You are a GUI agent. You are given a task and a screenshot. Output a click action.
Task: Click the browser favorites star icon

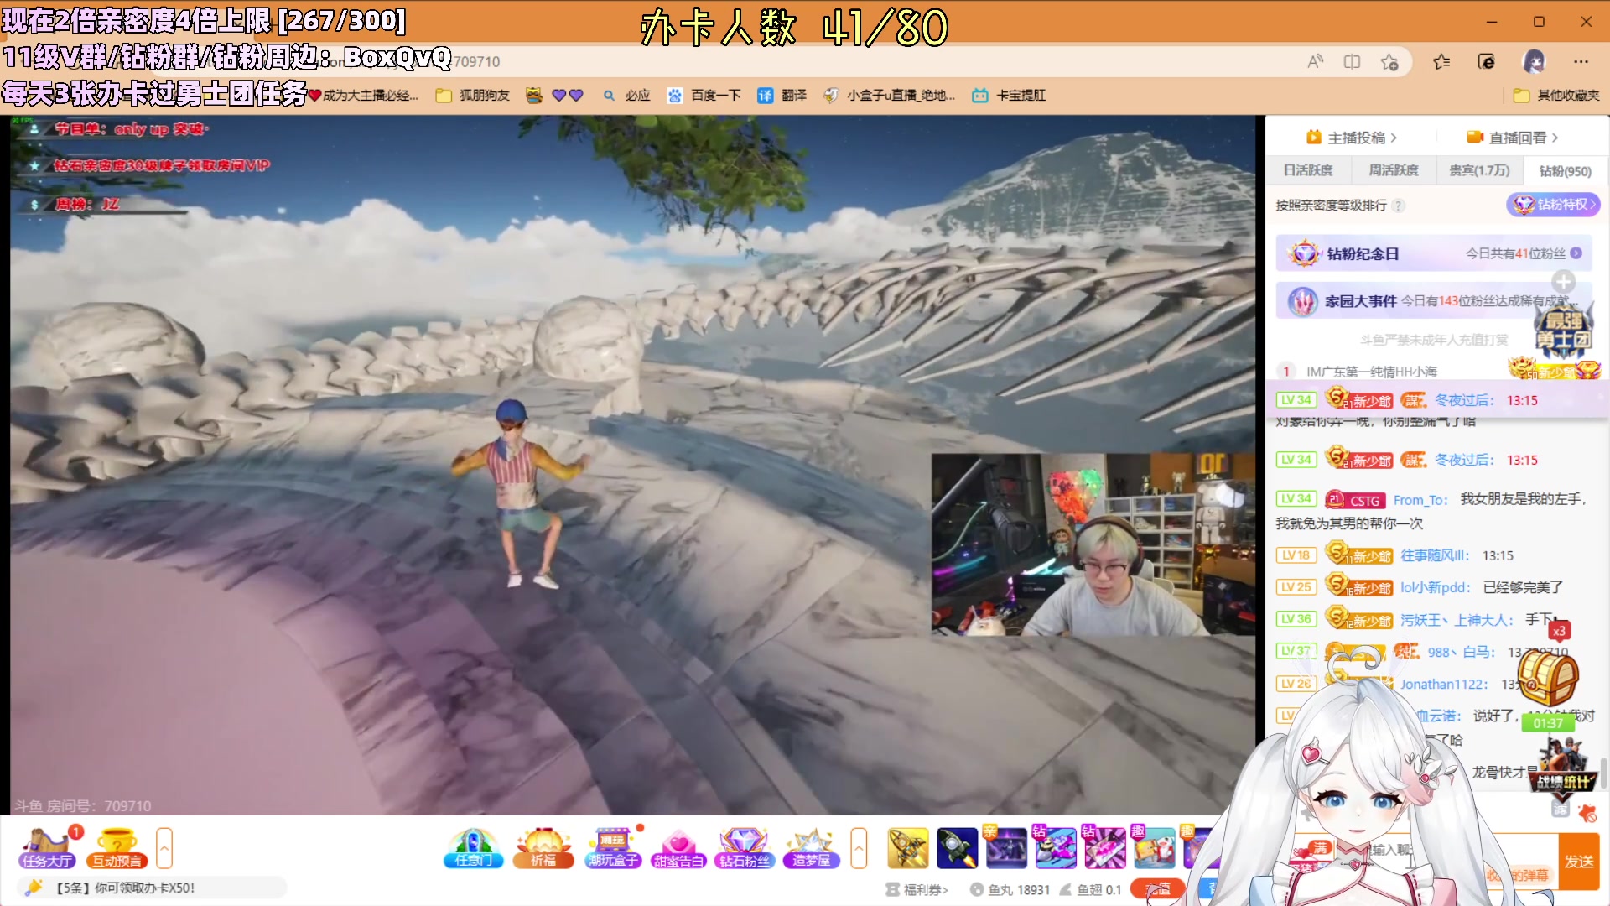pyautogui.click(x=1441, y=61)
